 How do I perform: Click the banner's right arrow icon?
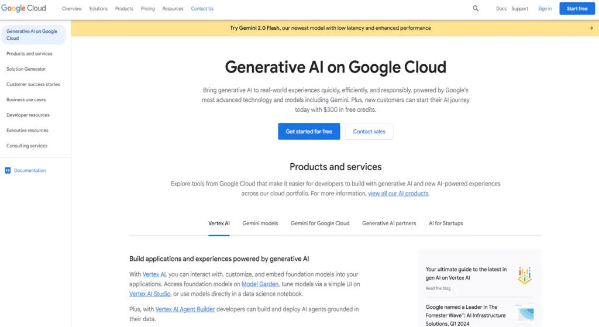click(x=591, y=28)
